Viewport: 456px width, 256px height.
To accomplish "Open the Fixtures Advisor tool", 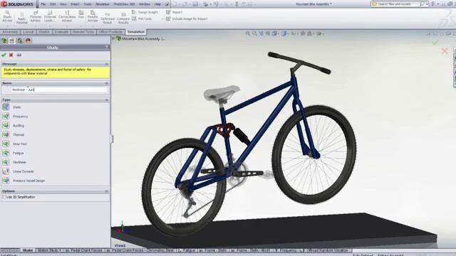I will (36, 16).
